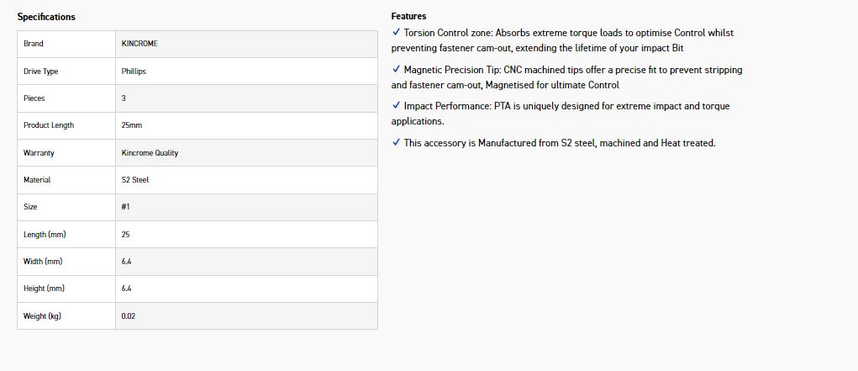
Task: Click the Length (mm) row label
Action: [x=44, y=235]
